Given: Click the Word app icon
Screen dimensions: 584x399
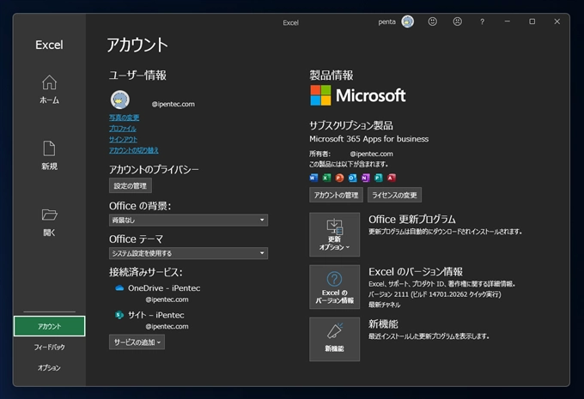Looking at the screenshot, I should 313,178.
